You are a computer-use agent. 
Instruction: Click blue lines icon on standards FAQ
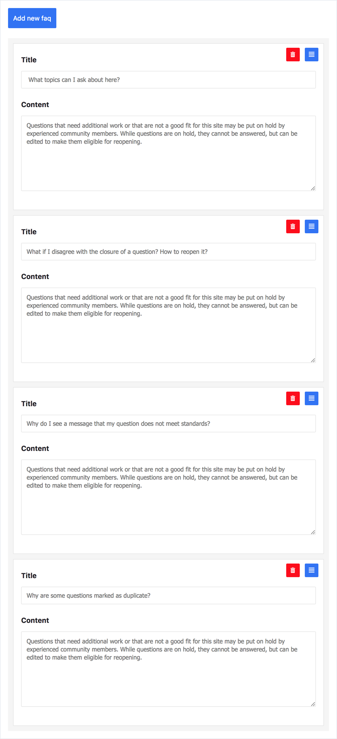[x=311, y=398]
